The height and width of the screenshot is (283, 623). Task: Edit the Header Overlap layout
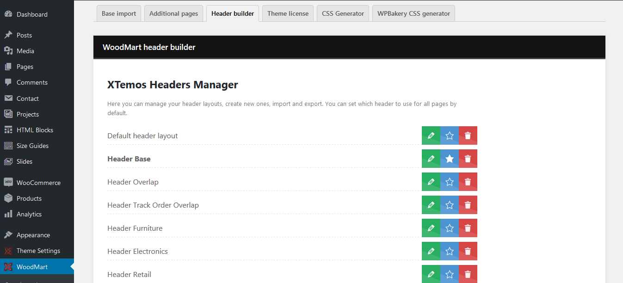pyautogui.click(x=431, y=182)
